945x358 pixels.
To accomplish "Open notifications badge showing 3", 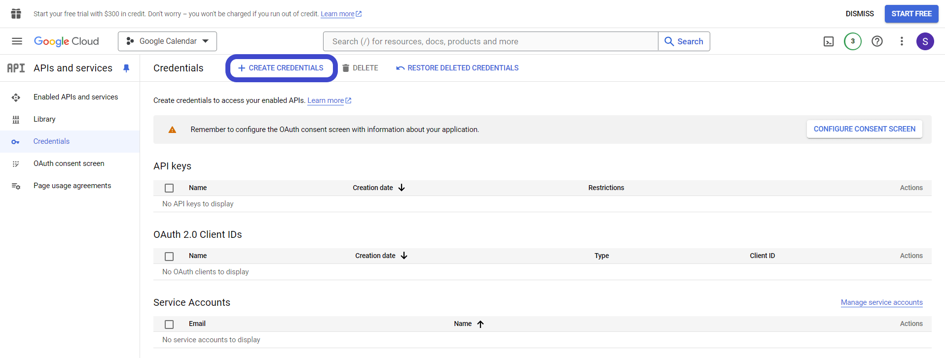I will coord(853,41).
